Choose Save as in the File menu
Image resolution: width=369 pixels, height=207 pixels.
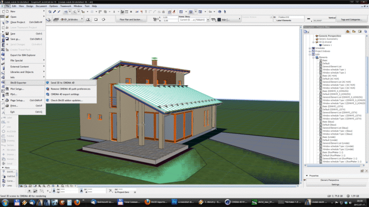25,39
